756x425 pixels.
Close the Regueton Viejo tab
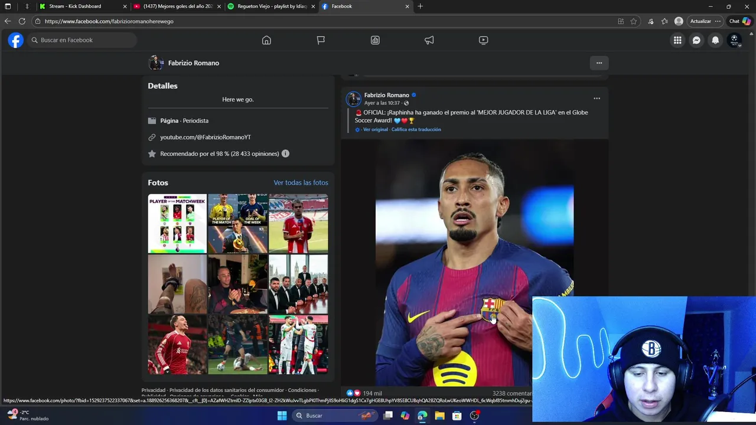pos(313,6)
